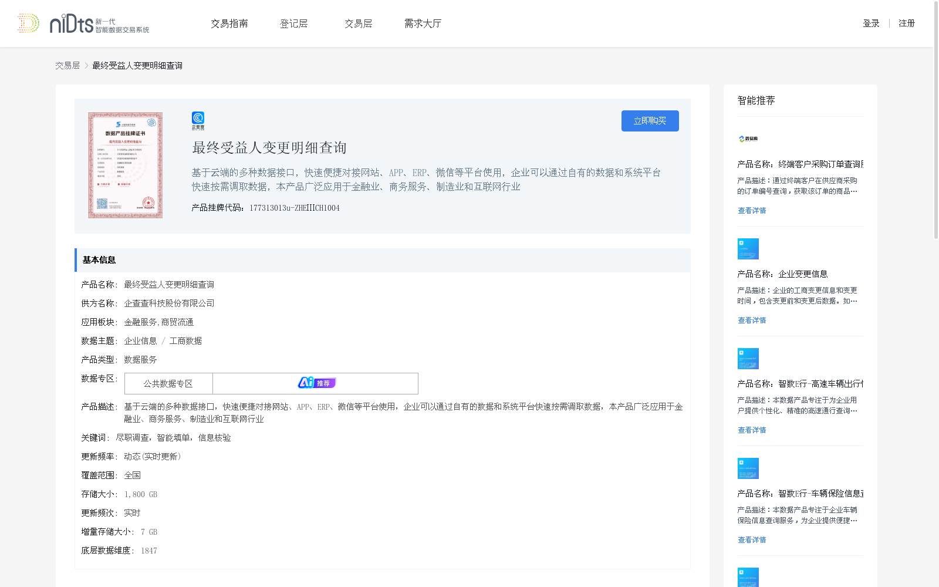Click the 立即购买 button

(x=650, y=121)
